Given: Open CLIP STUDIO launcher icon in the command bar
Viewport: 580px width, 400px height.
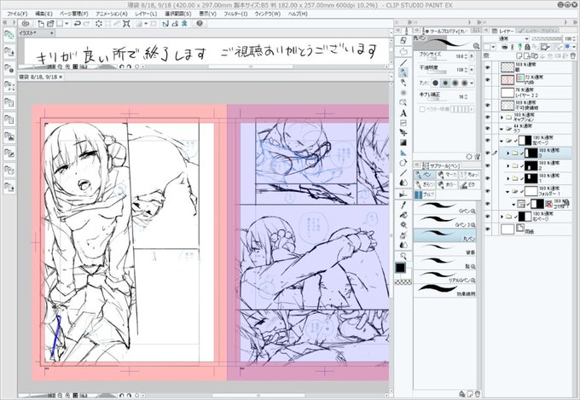Looking at the screenshot, I should pos(26,24).
